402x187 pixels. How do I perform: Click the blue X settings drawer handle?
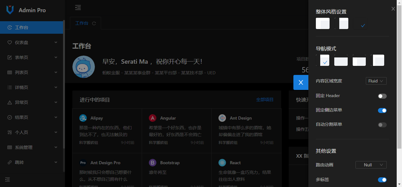(301, 82)
